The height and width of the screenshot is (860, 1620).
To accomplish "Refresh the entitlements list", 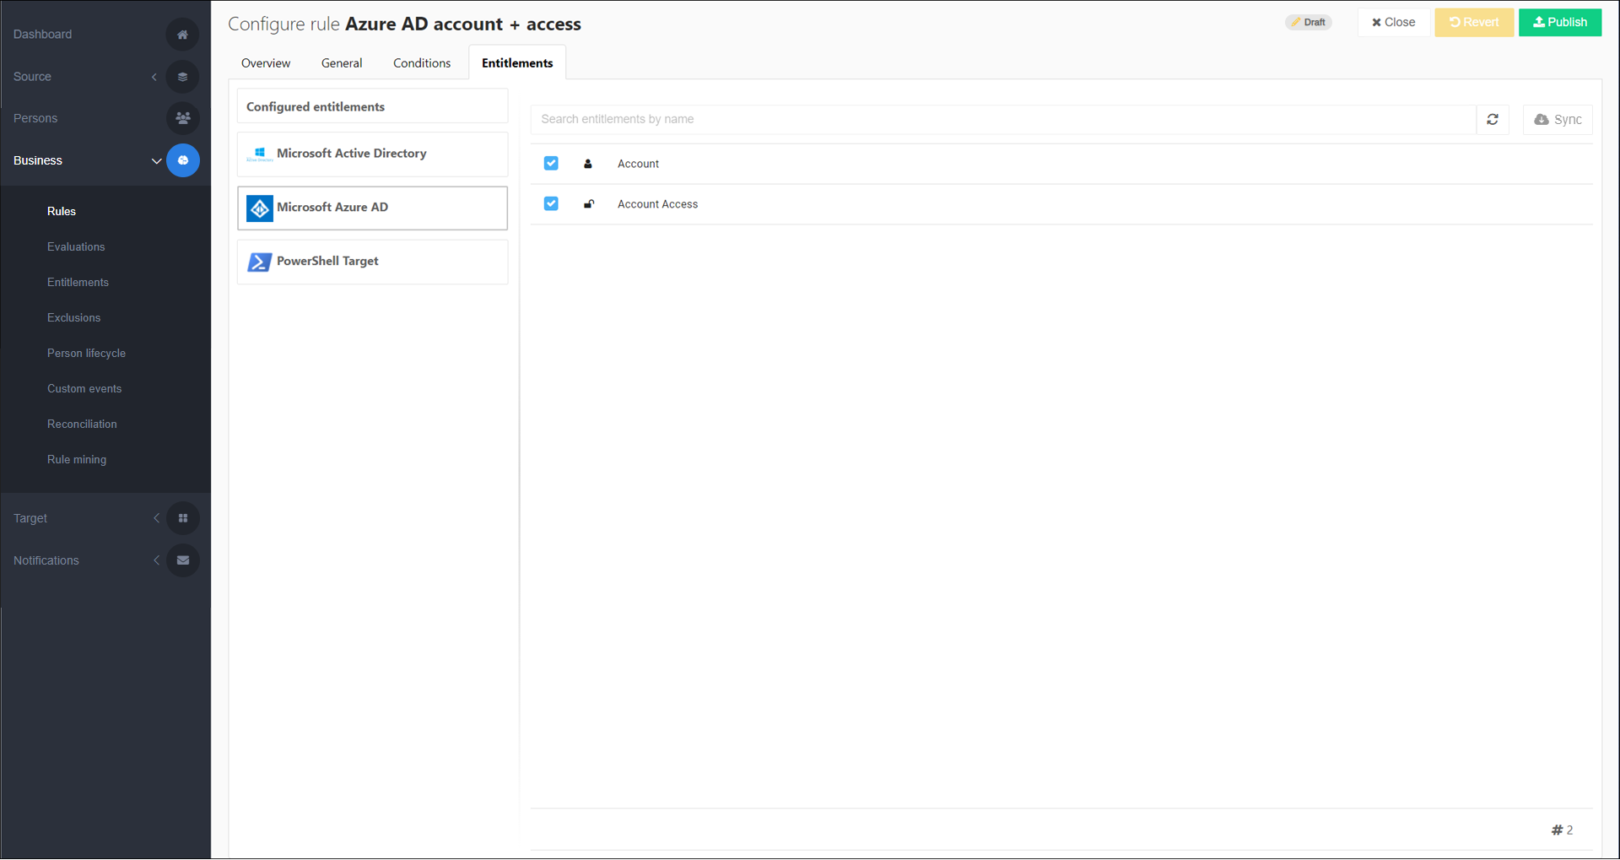I will (1492, 119).
